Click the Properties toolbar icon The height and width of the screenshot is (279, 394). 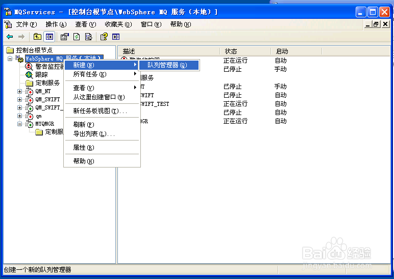pyautogui.click(x=65, y=37)
